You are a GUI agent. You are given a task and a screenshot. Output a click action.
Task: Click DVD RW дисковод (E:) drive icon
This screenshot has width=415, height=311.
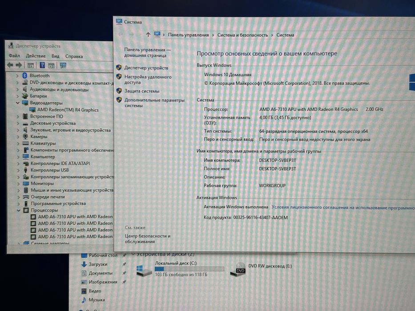238,270
